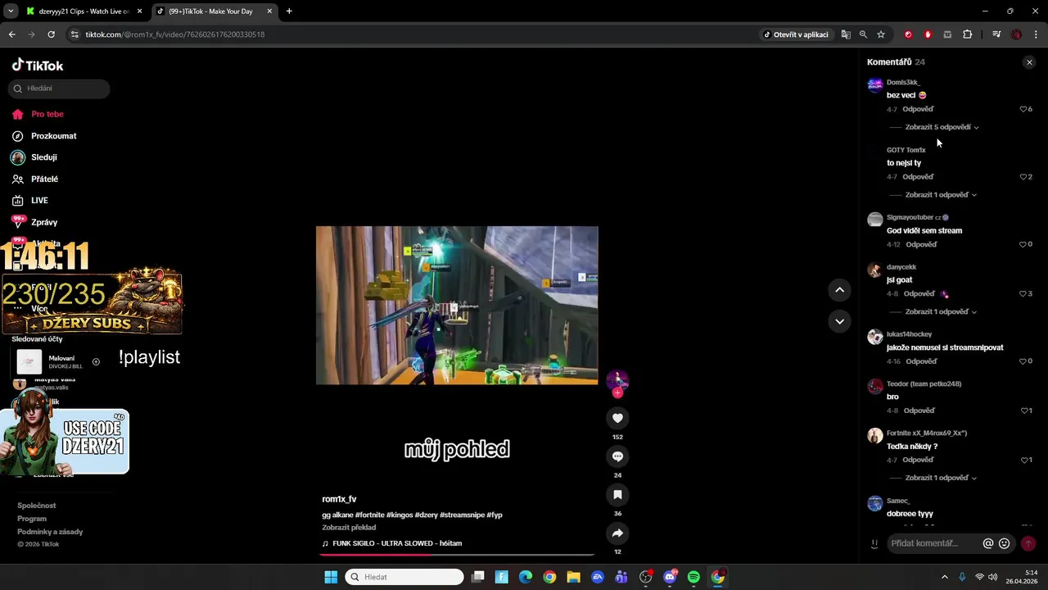Screen dimensions: 1048x590
Task: Like the video with the heart icon
Action: (617, 418)
